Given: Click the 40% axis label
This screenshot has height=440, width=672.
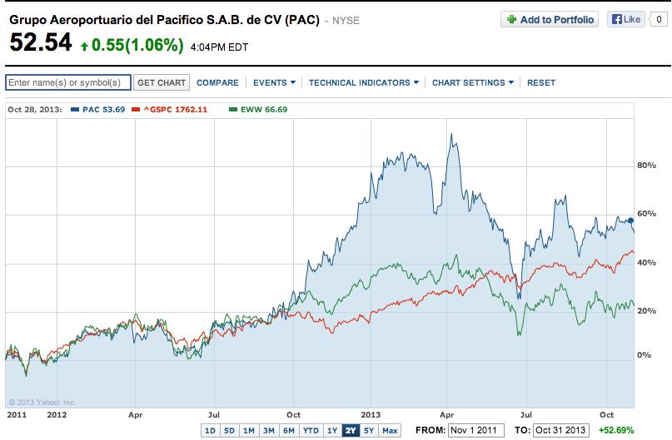Looking at the screenshot, I should 646,262.
